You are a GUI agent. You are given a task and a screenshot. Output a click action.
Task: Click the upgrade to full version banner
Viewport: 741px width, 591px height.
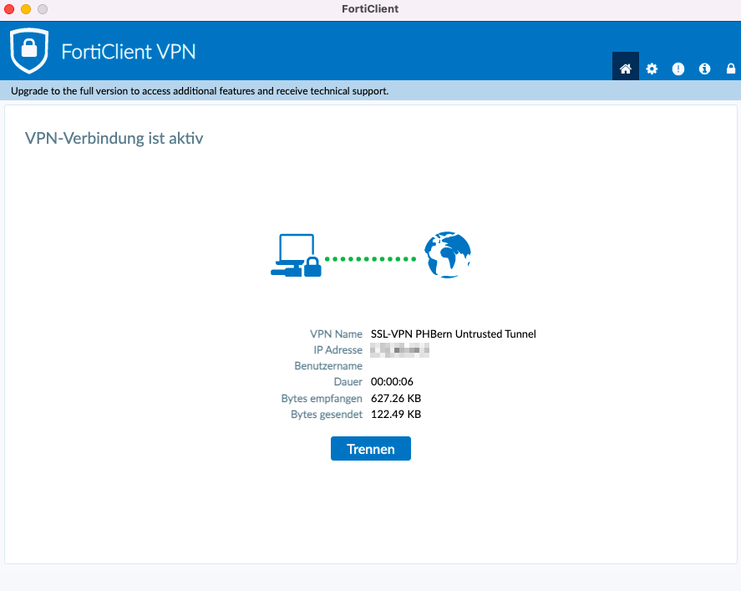coord(200,90)
